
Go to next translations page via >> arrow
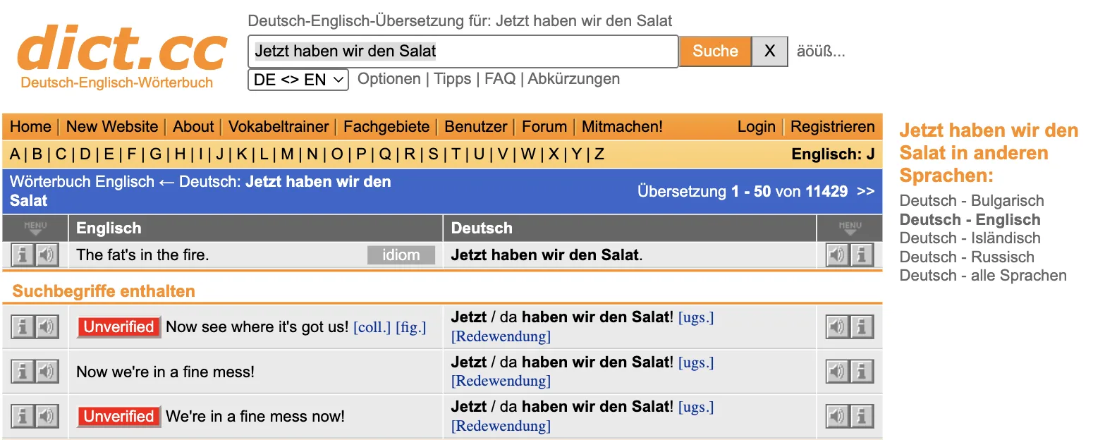tap(865, 191)
